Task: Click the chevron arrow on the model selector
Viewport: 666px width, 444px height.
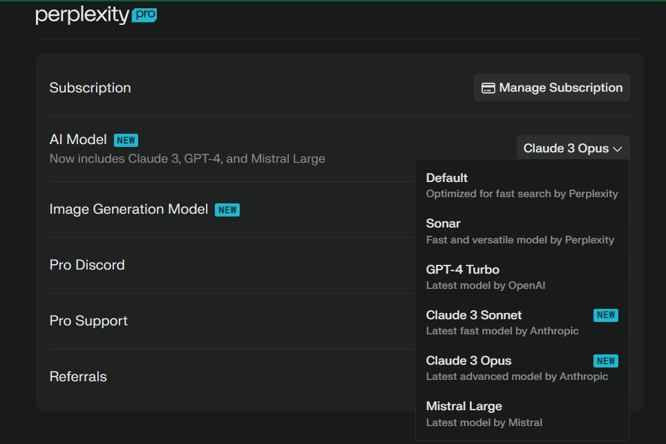Action: 618,149
